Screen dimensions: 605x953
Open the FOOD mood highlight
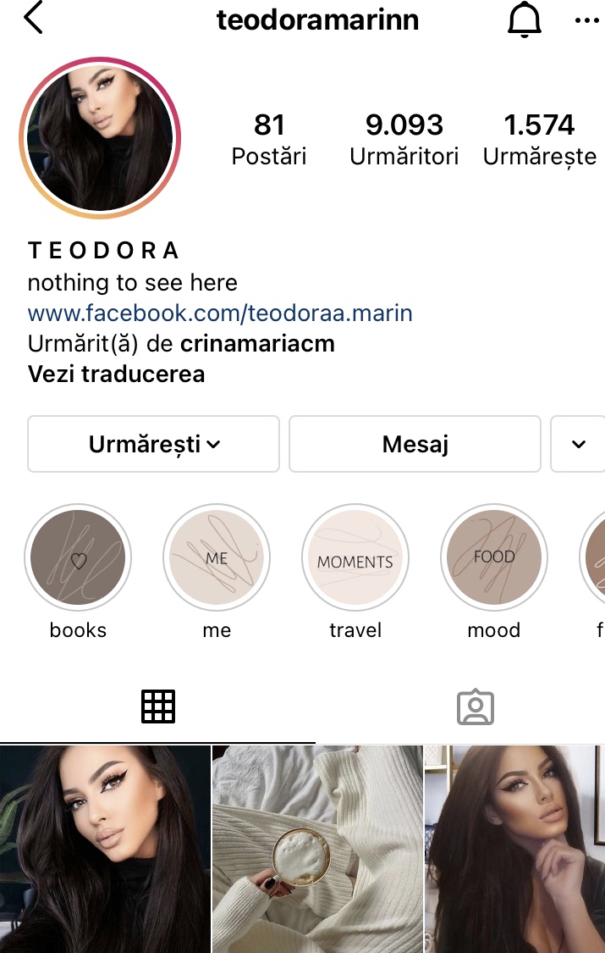point(494,557)
